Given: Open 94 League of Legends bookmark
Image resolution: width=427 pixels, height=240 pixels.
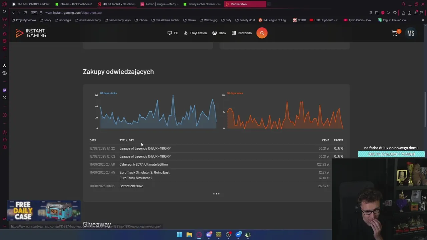Looking at the screenshot, I should click(274, 20).
